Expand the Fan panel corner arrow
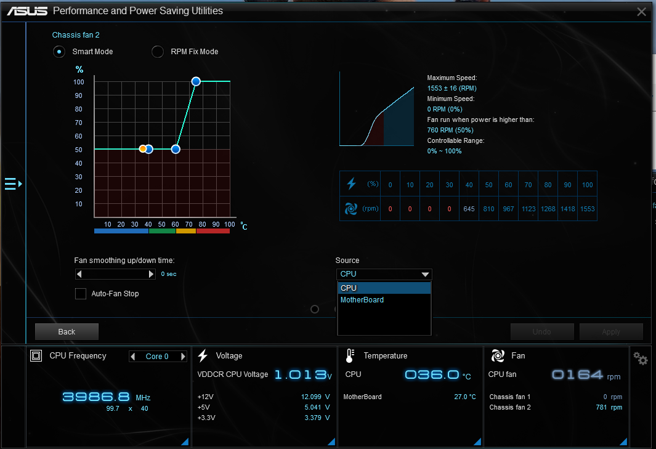 623,442
